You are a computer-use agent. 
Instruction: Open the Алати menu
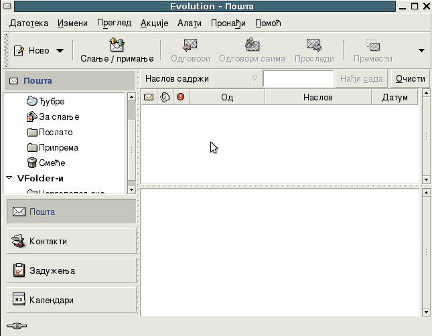190,23
